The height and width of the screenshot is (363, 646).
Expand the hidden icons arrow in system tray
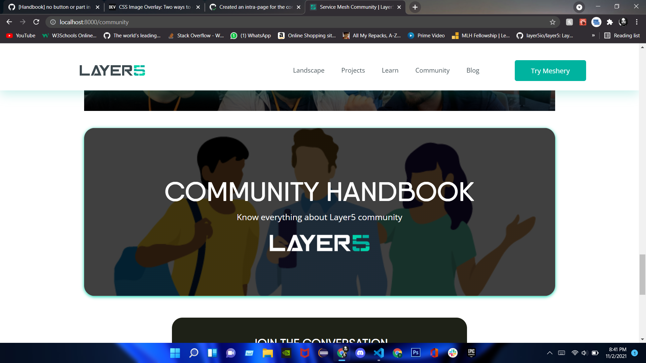click(x=550, y=353)
